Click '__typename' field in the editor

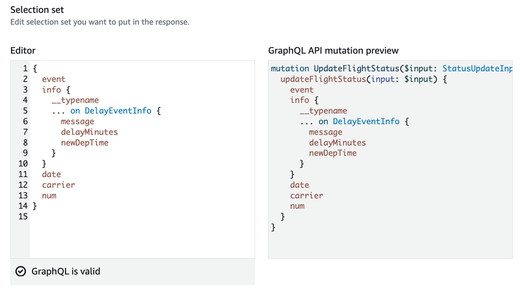(75, 100)
